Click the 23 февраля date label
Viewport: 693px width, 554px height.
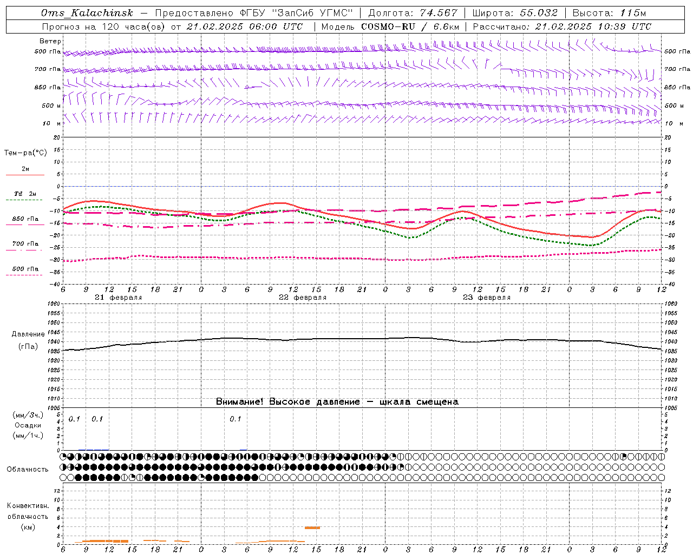coord(487,298)
